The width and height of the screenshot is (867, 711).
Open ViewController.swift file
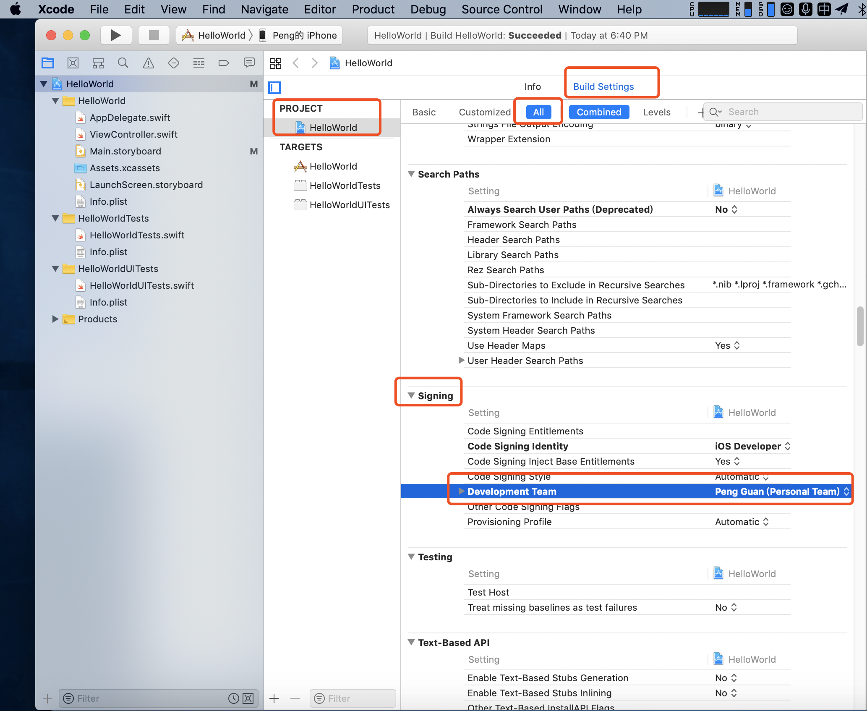[x=133, y=134]
